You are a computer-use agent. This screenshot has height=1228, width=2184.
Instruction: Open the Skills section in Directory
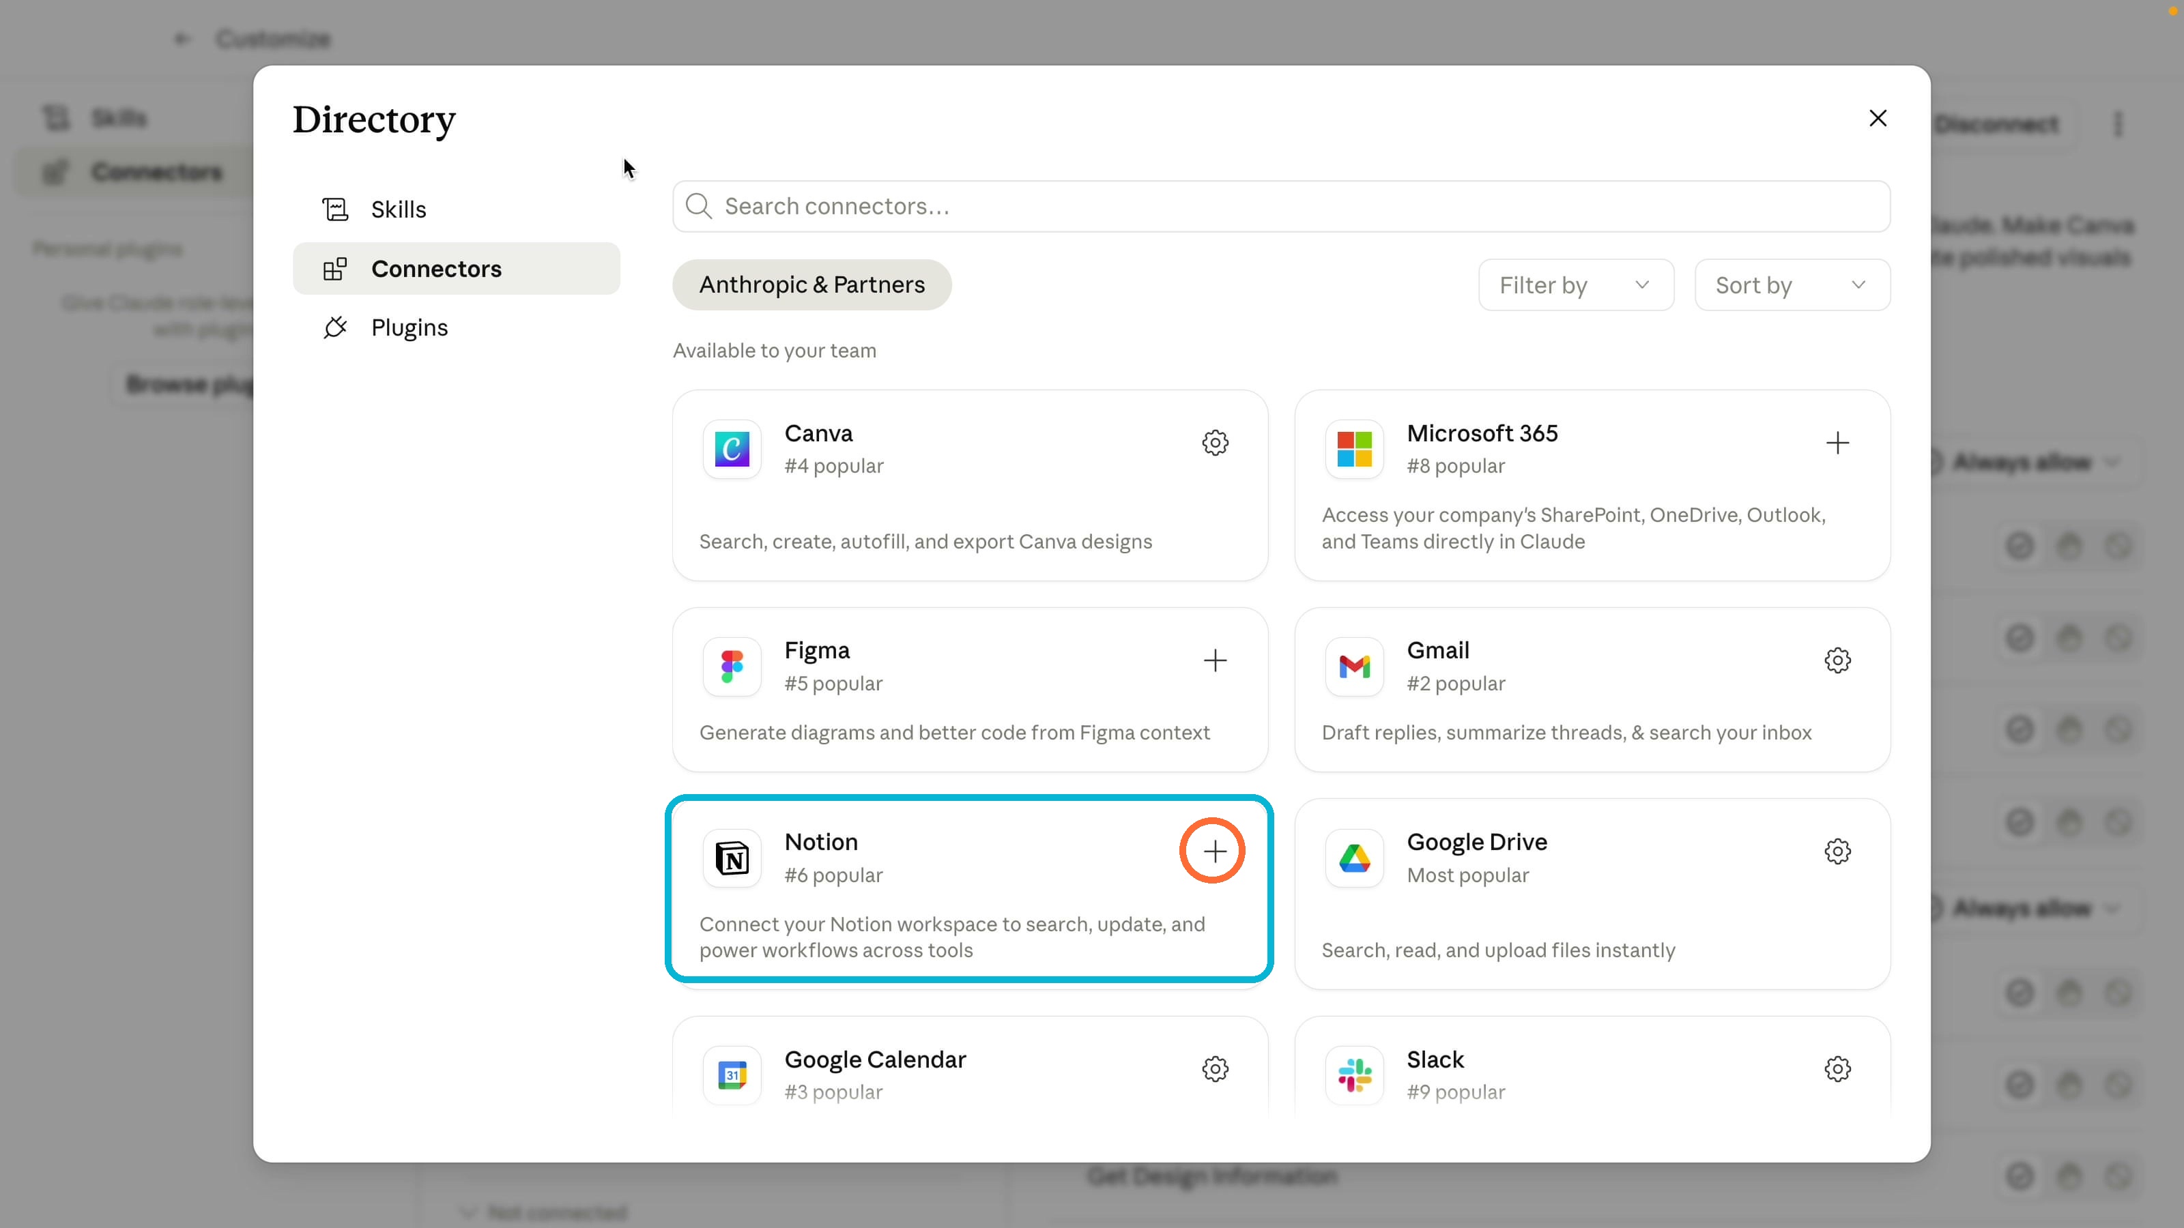tap(456, 209)
